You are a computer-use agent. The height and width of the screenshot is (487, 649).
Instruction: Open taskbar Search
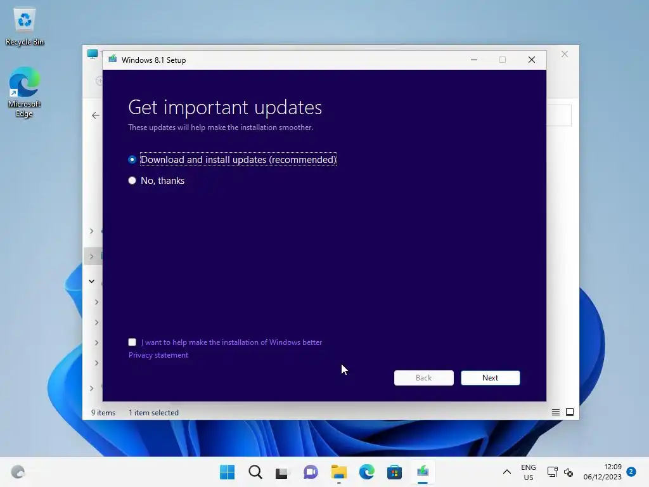click(255, 472)
